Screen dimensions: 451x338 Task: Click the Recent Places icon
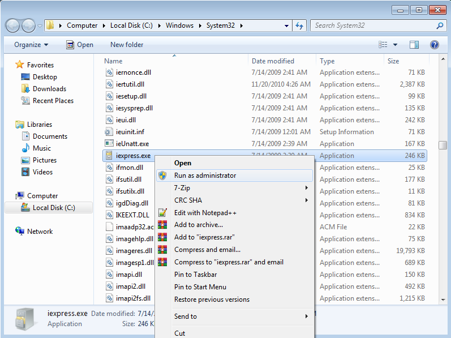(25, 101)
